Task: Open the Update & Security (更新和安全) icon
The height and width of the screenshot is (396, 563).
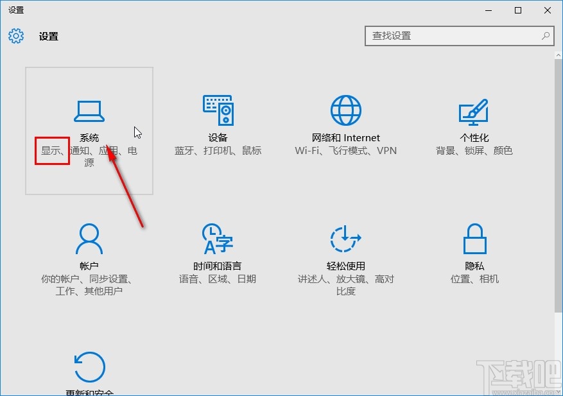Action: [89, 367]
